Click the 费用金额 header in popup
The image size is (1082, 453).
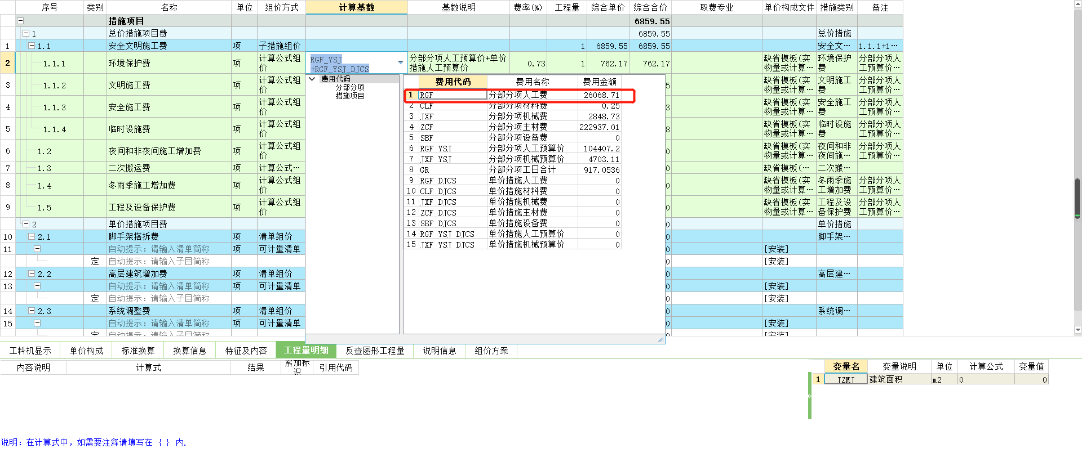pyautogui.click(x=600, y=82)
